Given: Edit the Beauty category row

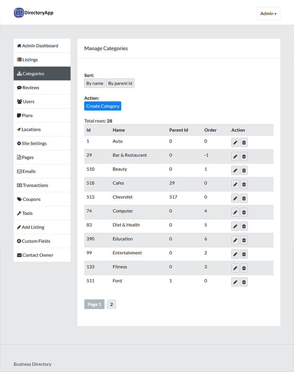Looking at the screenshot, I should (235, 171).
